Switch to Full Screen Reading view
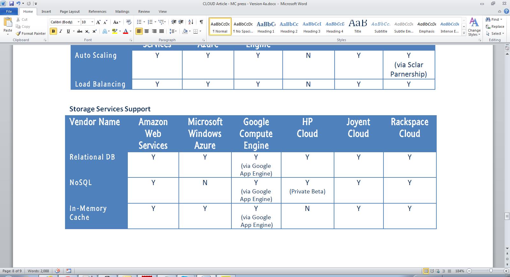 coord(432,271)
